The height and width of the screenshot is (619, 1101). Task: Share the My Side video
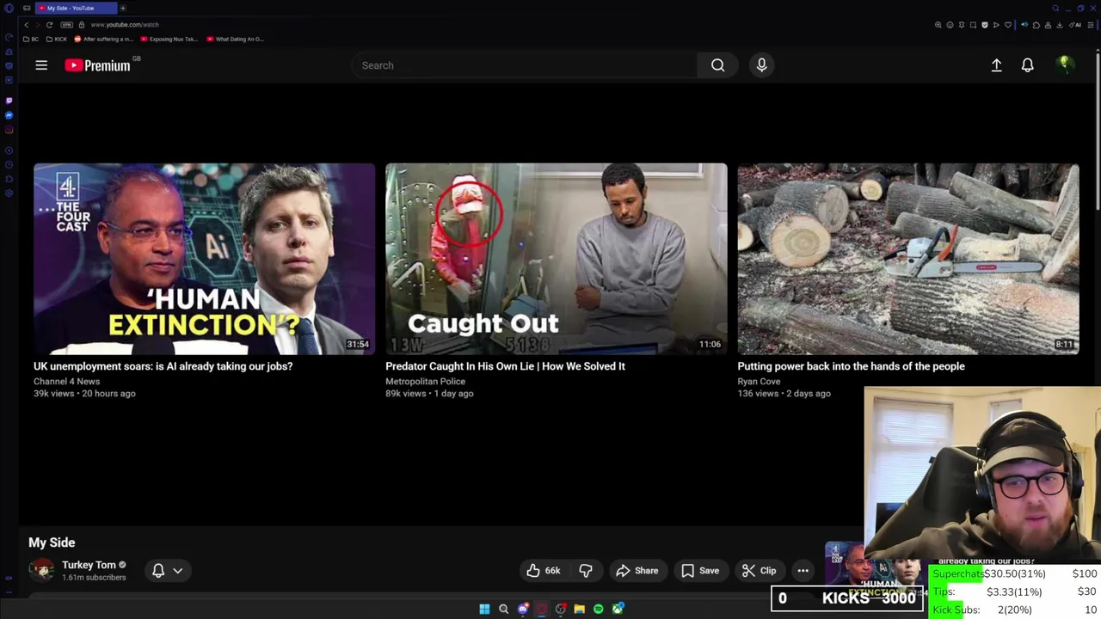click(637, 571)
